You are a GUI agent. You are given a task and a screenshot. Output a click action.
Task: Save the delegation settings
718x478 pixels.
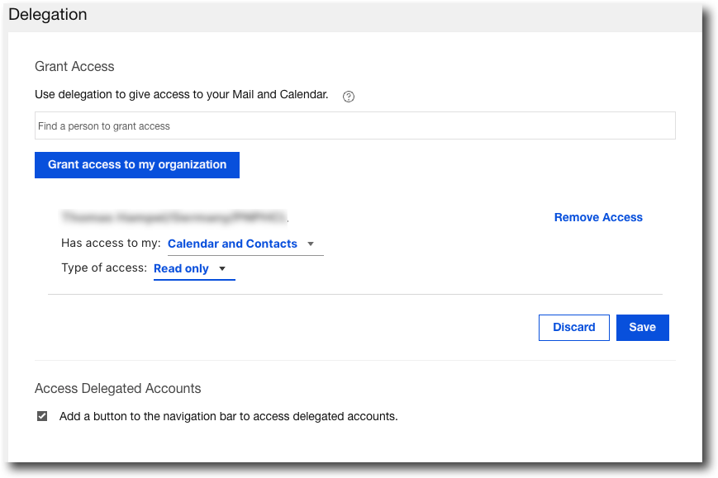[642, 328]
